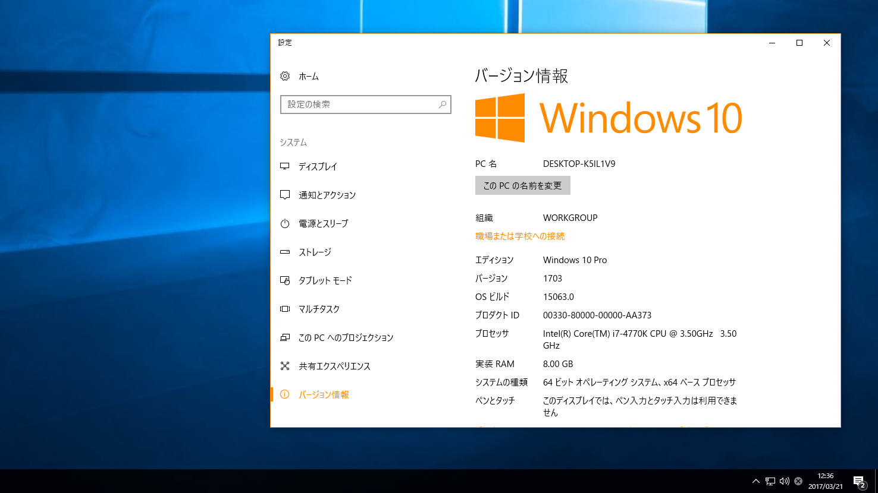
Task: Click the エディション field label
Action: [494, 260]
